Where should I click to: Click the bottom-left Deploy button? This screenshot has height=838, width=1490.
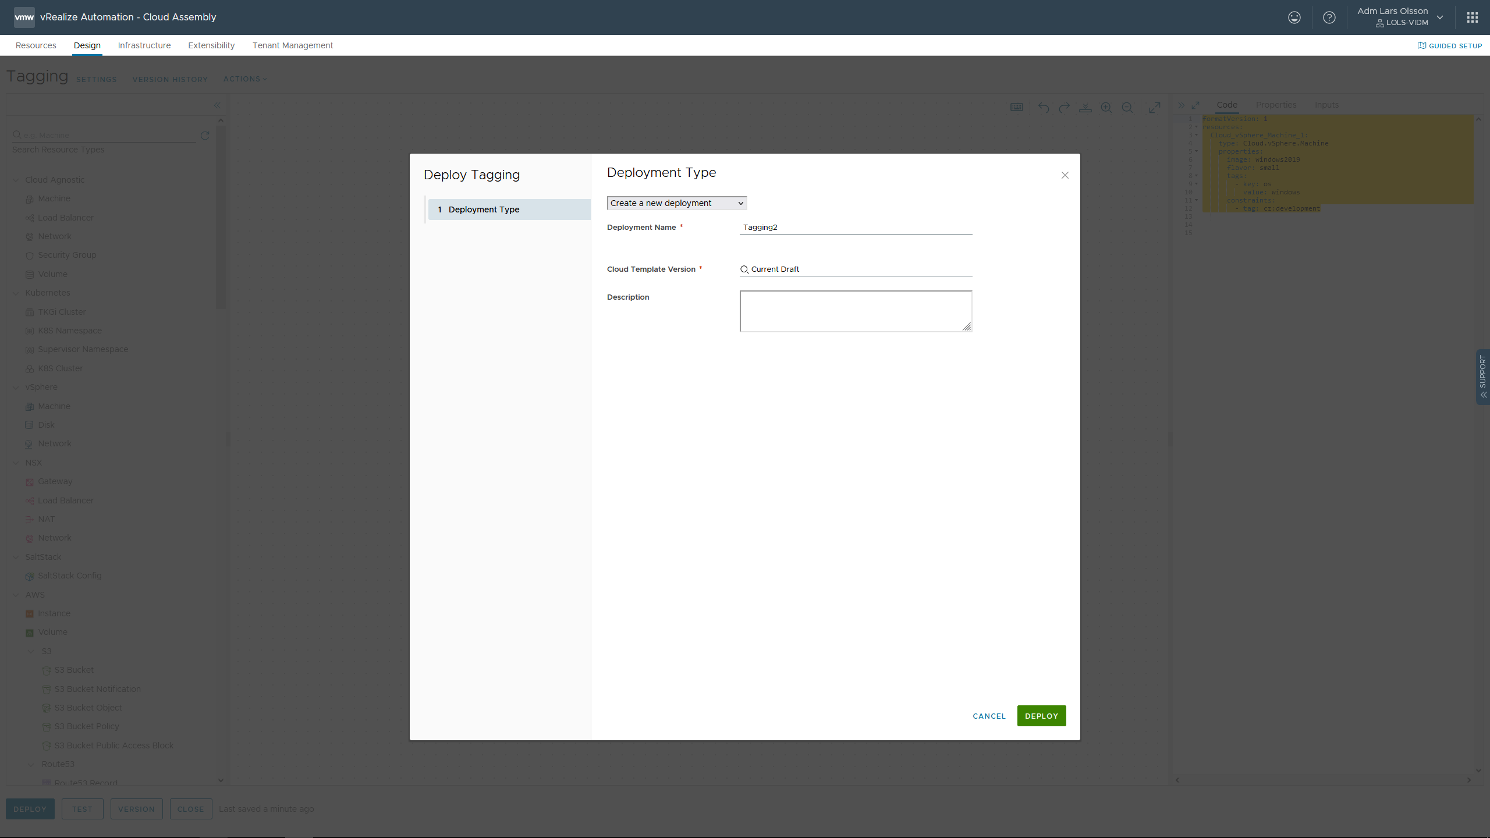coord(30,809)
